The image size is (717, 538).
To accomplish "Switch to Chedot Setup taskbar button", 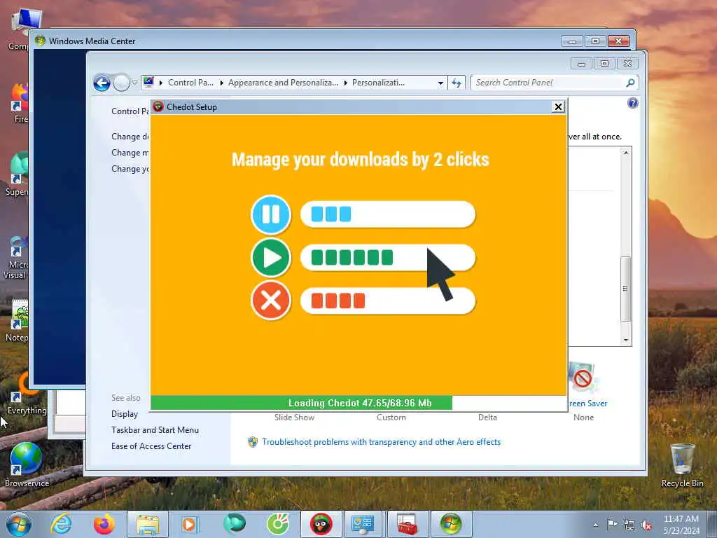I will point(321,524).
